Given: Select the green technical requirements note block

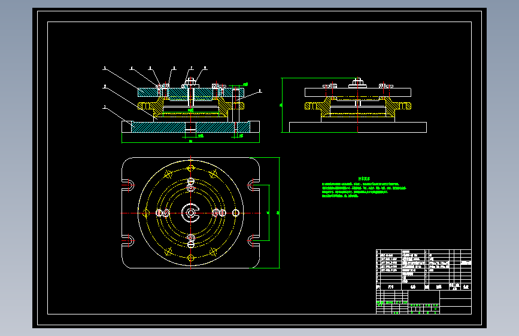Looking at the screenshot, I should click(364, 188).
